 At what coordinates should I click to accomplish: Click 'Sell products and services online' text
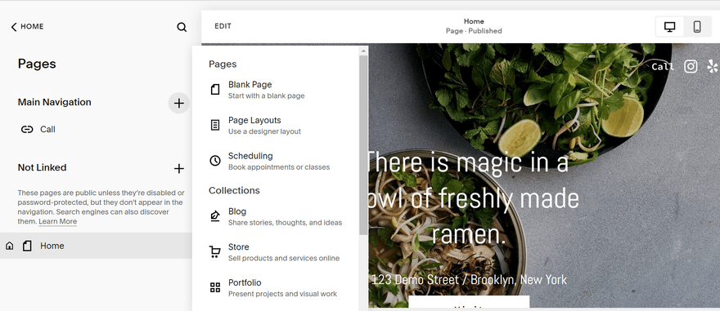click(x=284, y=258)
